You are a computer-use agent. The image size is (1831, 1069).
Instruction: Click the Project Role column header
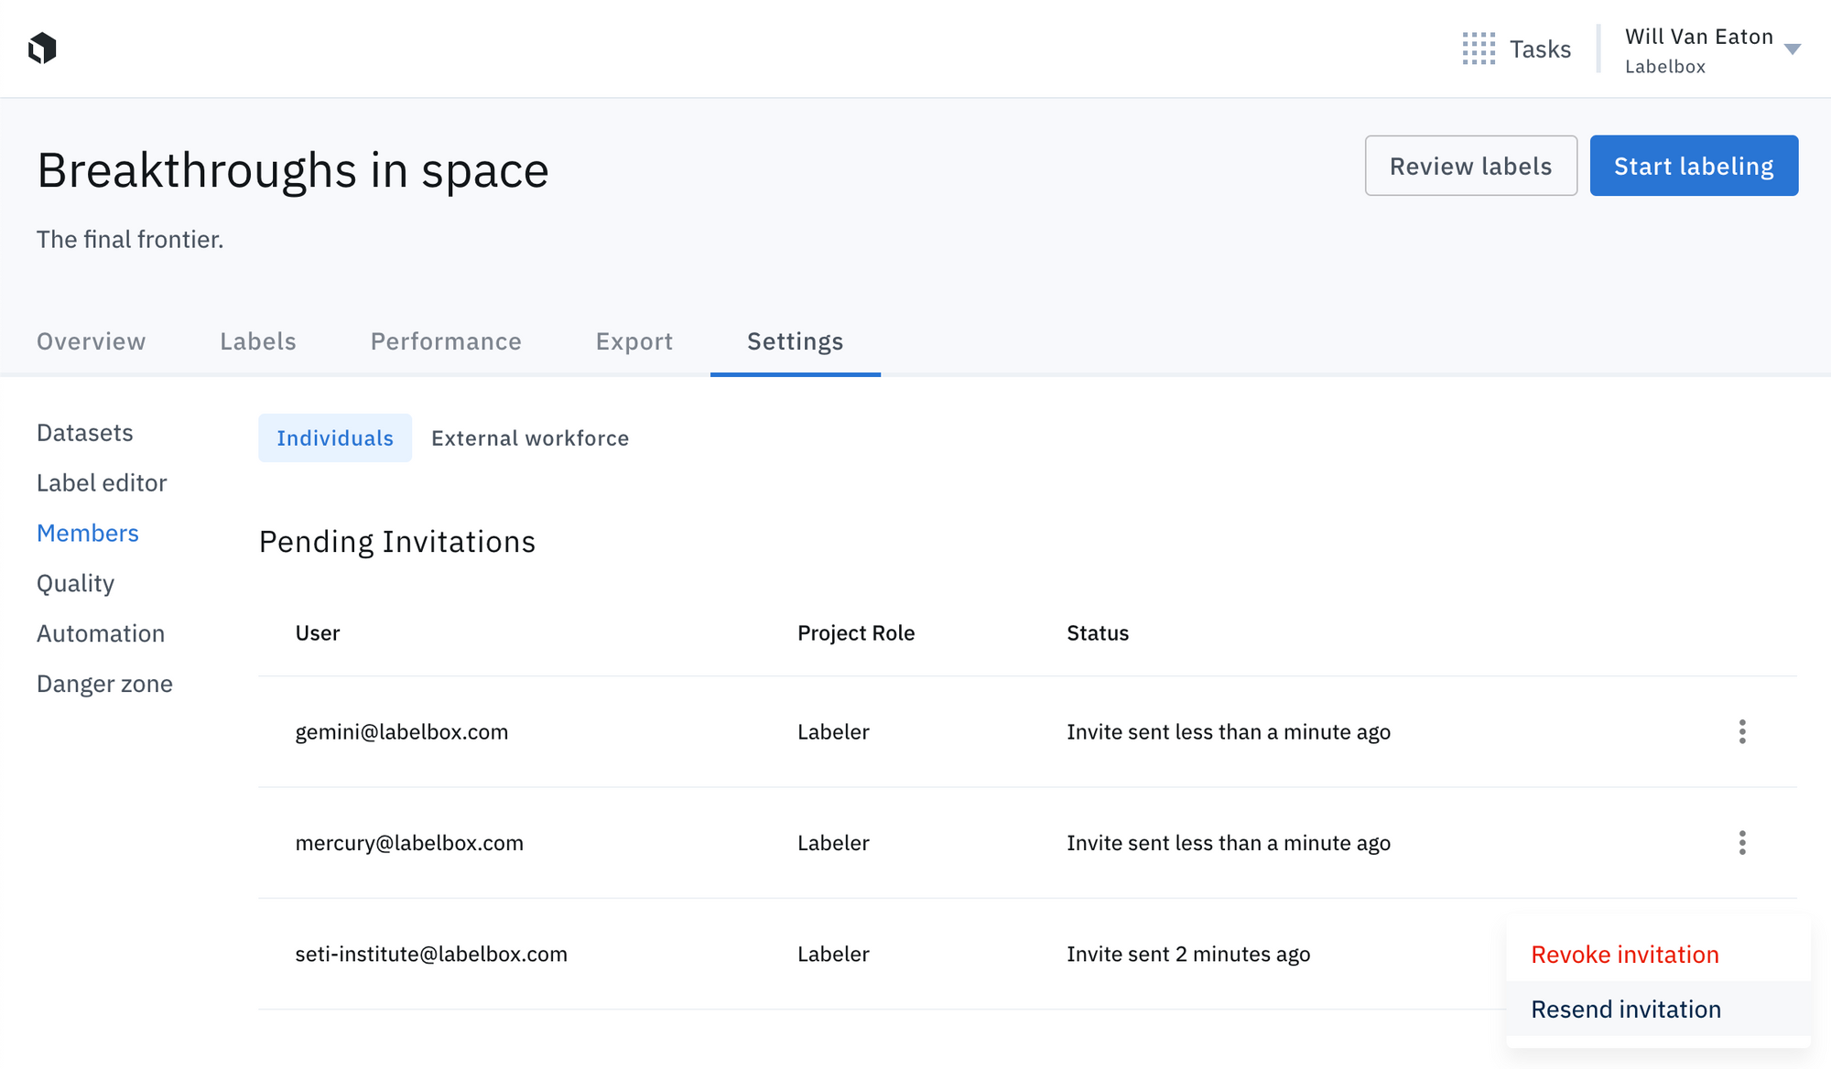pyautogui.click(x=856, y=632)
